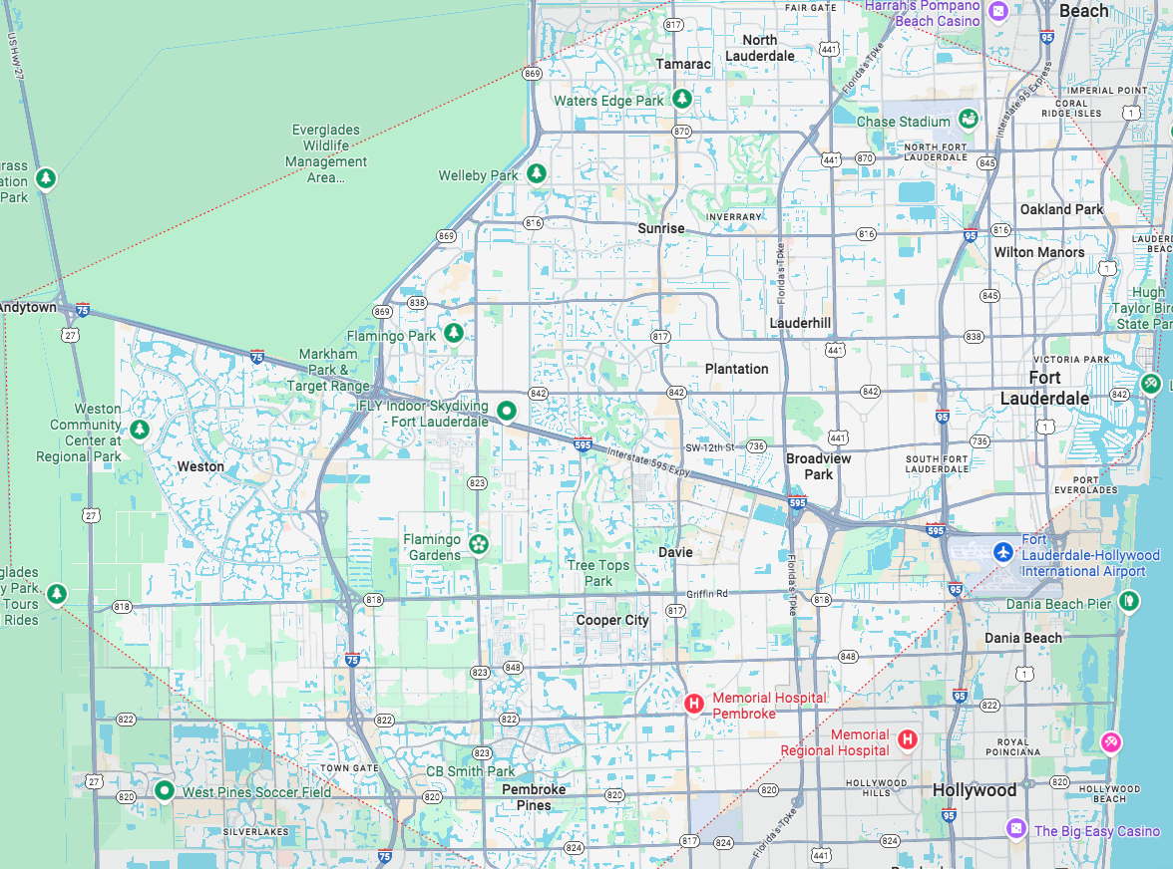Select the Cooper City label
The width and height of the screenshot is (1173, 869).
[x=612, y=620]
